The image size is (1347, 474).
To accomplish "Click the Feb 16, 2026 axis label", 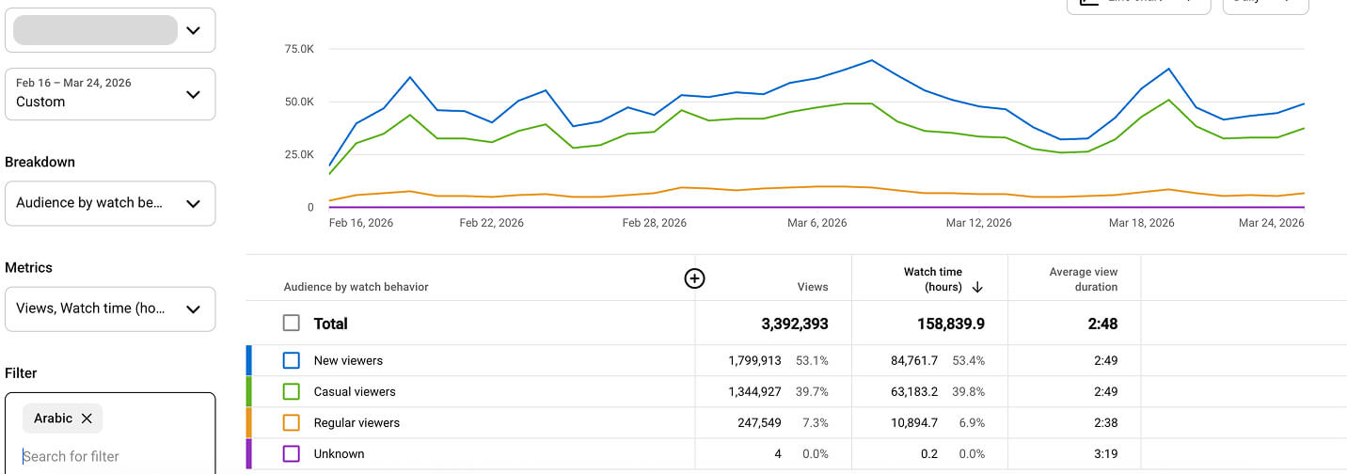I will (x=361, y=223).
